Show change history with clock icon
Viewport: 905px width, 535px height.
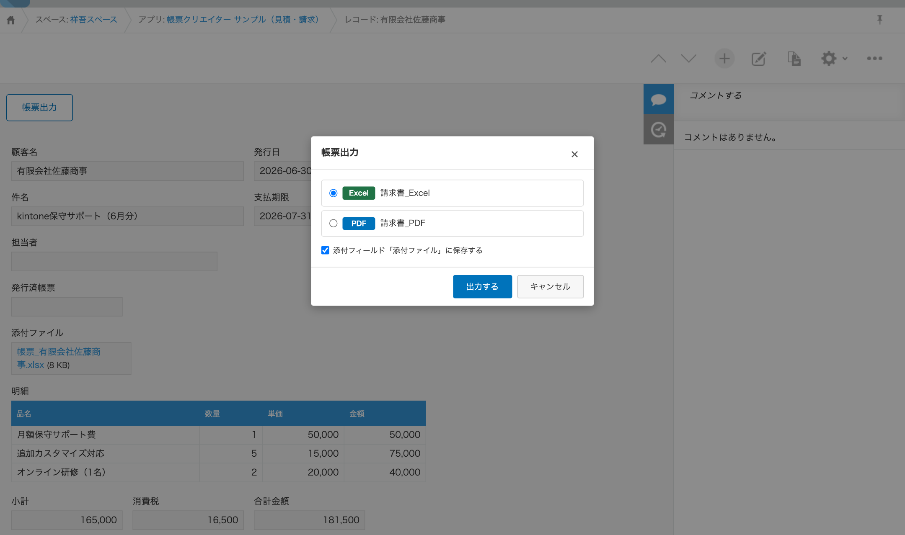tap(659, 130)
